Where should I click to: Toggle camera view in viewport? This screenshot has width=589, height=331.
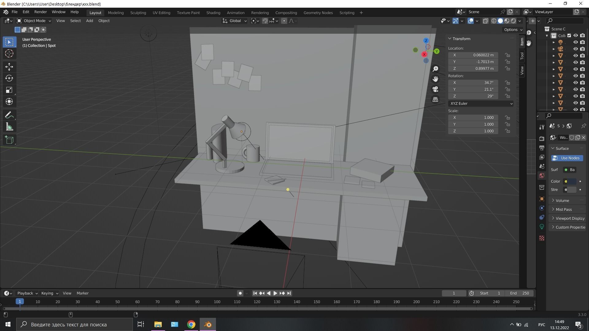(x=435, y=89)
